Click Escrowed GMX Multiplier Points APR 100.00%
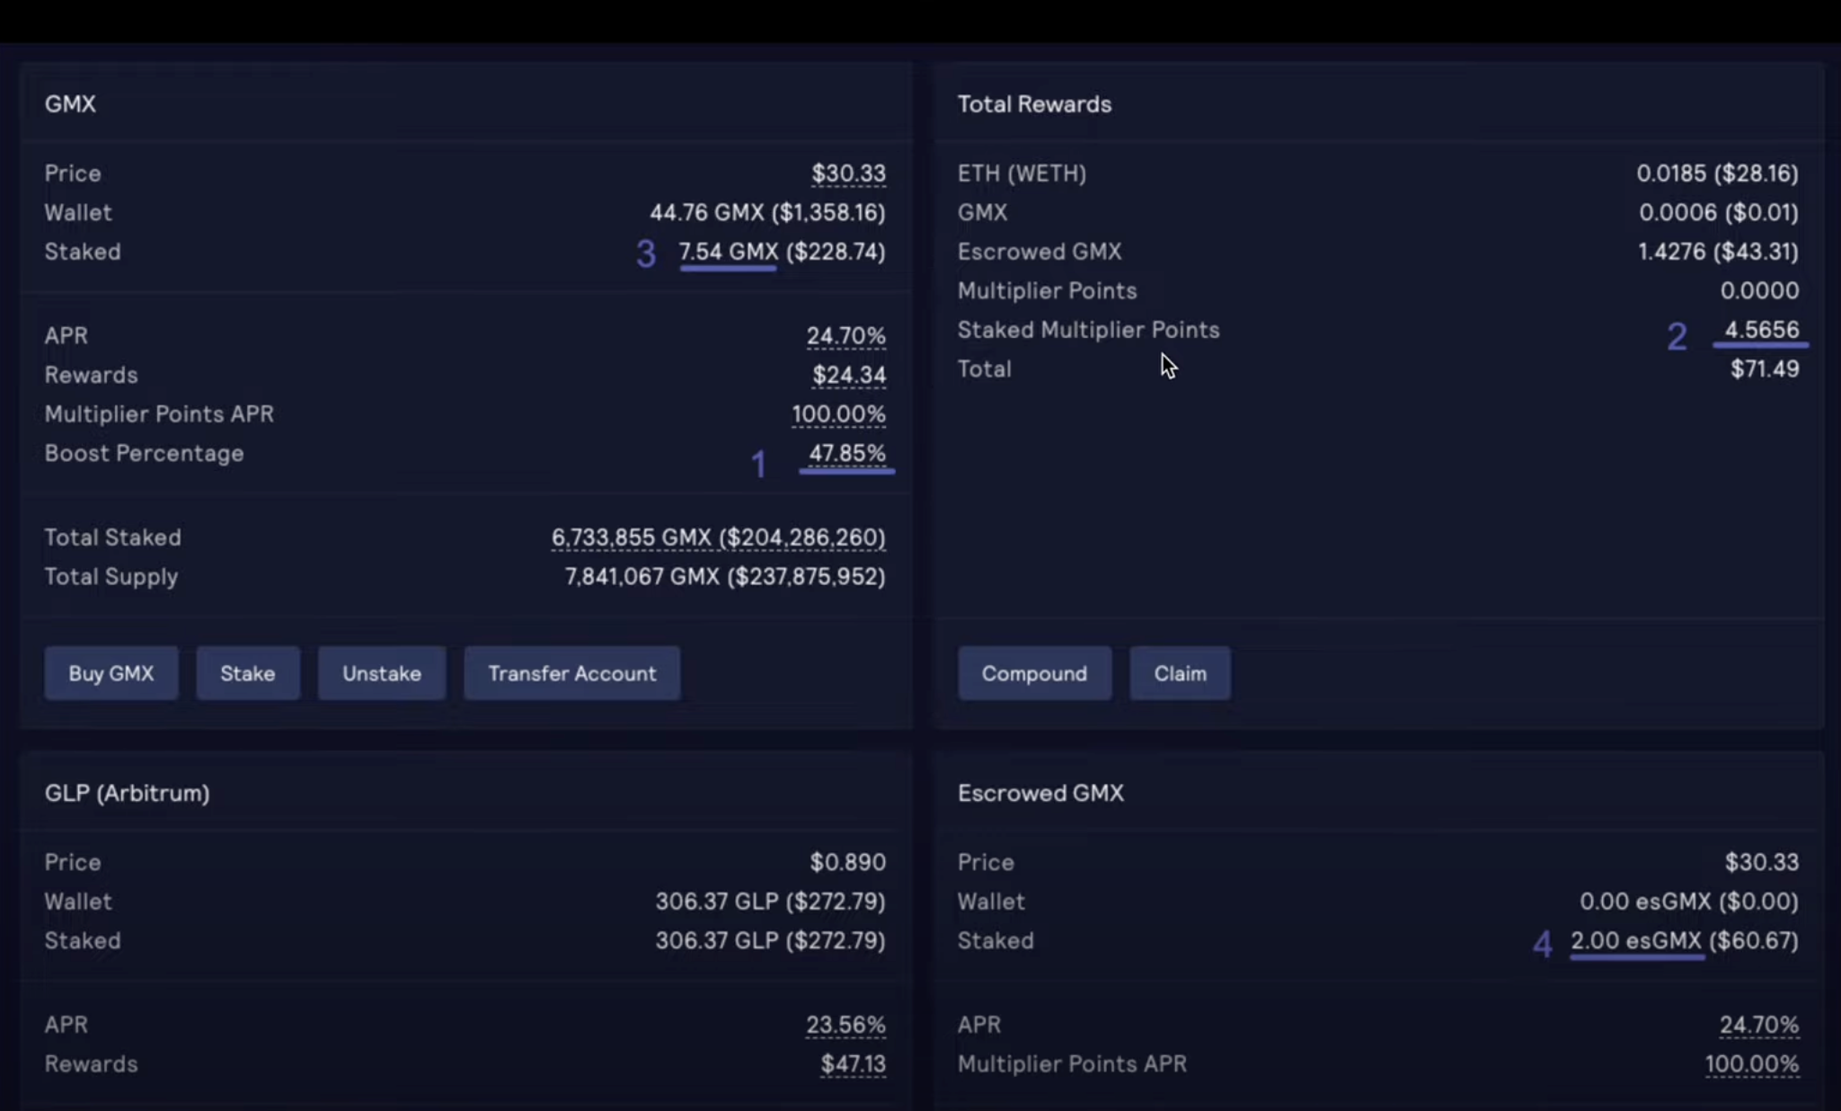This screenshot has height=1111, width=1841. click(x=1752, y=1064)
